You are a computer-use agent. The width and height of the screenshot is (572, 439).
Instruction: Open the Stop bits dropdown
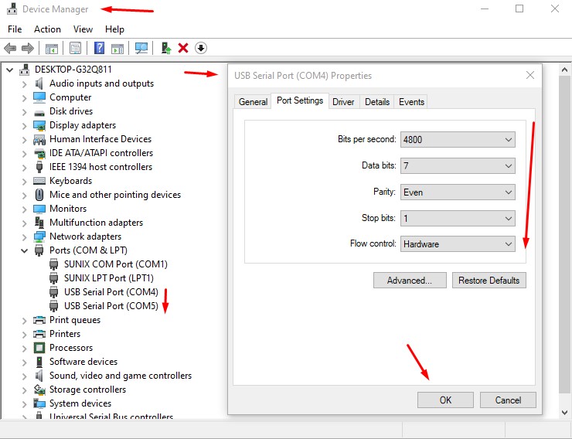[x=458, y=219]
